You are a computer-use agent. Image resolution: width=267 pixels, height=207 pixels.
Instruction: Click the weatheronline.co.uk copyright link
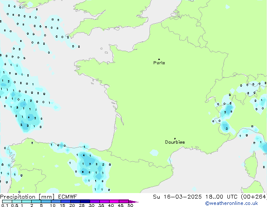point(232,203)
